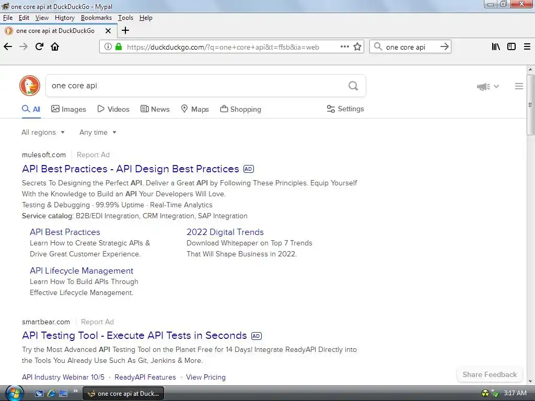Open the View menu
This screenshot has height=401, width=535.
[x=42, y=18]
